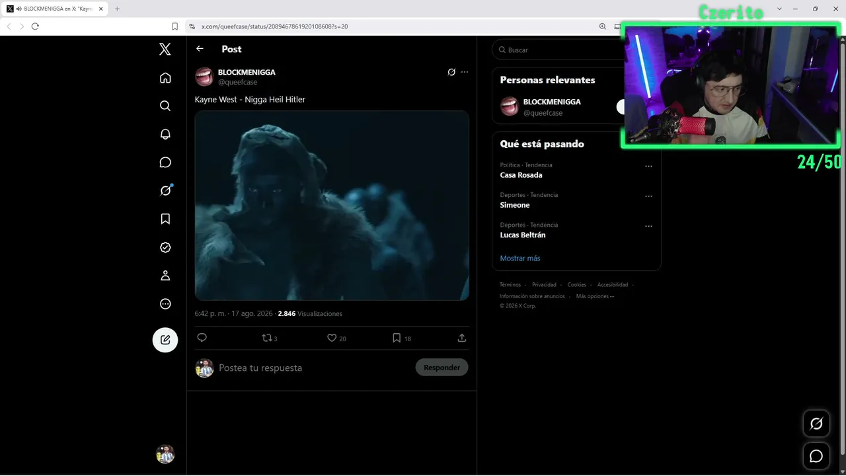Viewport: 846px width, 476px height.
Task: Click the @queefcase handle under the post author
Action: tap(237, 83)
